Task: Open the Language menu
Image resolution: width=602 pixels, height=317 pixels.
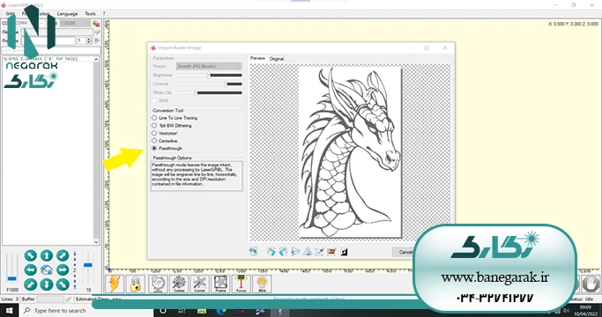Action: click(x=67, y=13)
